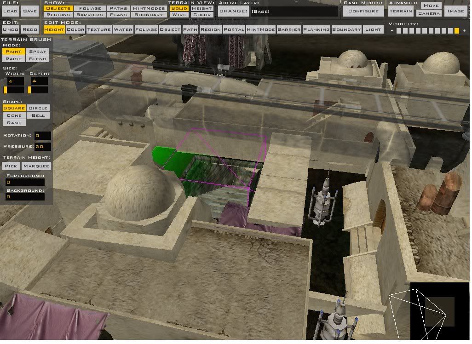Image resolution: width=472 pixels, height=344 pixels.
Task: Switch to Barrier edit mode
Action: [x=289, y=29]
